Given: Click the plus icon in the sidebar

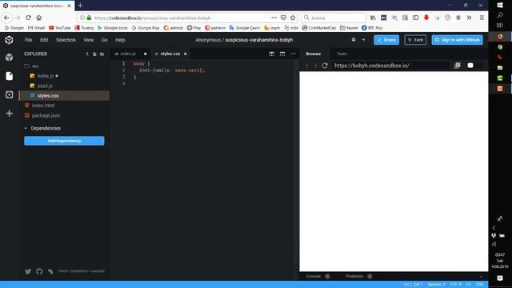Looking at the screenshot, I should [9, 114].
